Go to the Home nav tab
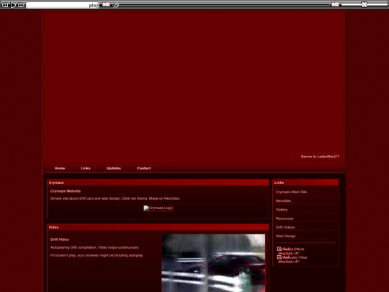The height and width of the screenshot is (292, 389). coord(60,168)
